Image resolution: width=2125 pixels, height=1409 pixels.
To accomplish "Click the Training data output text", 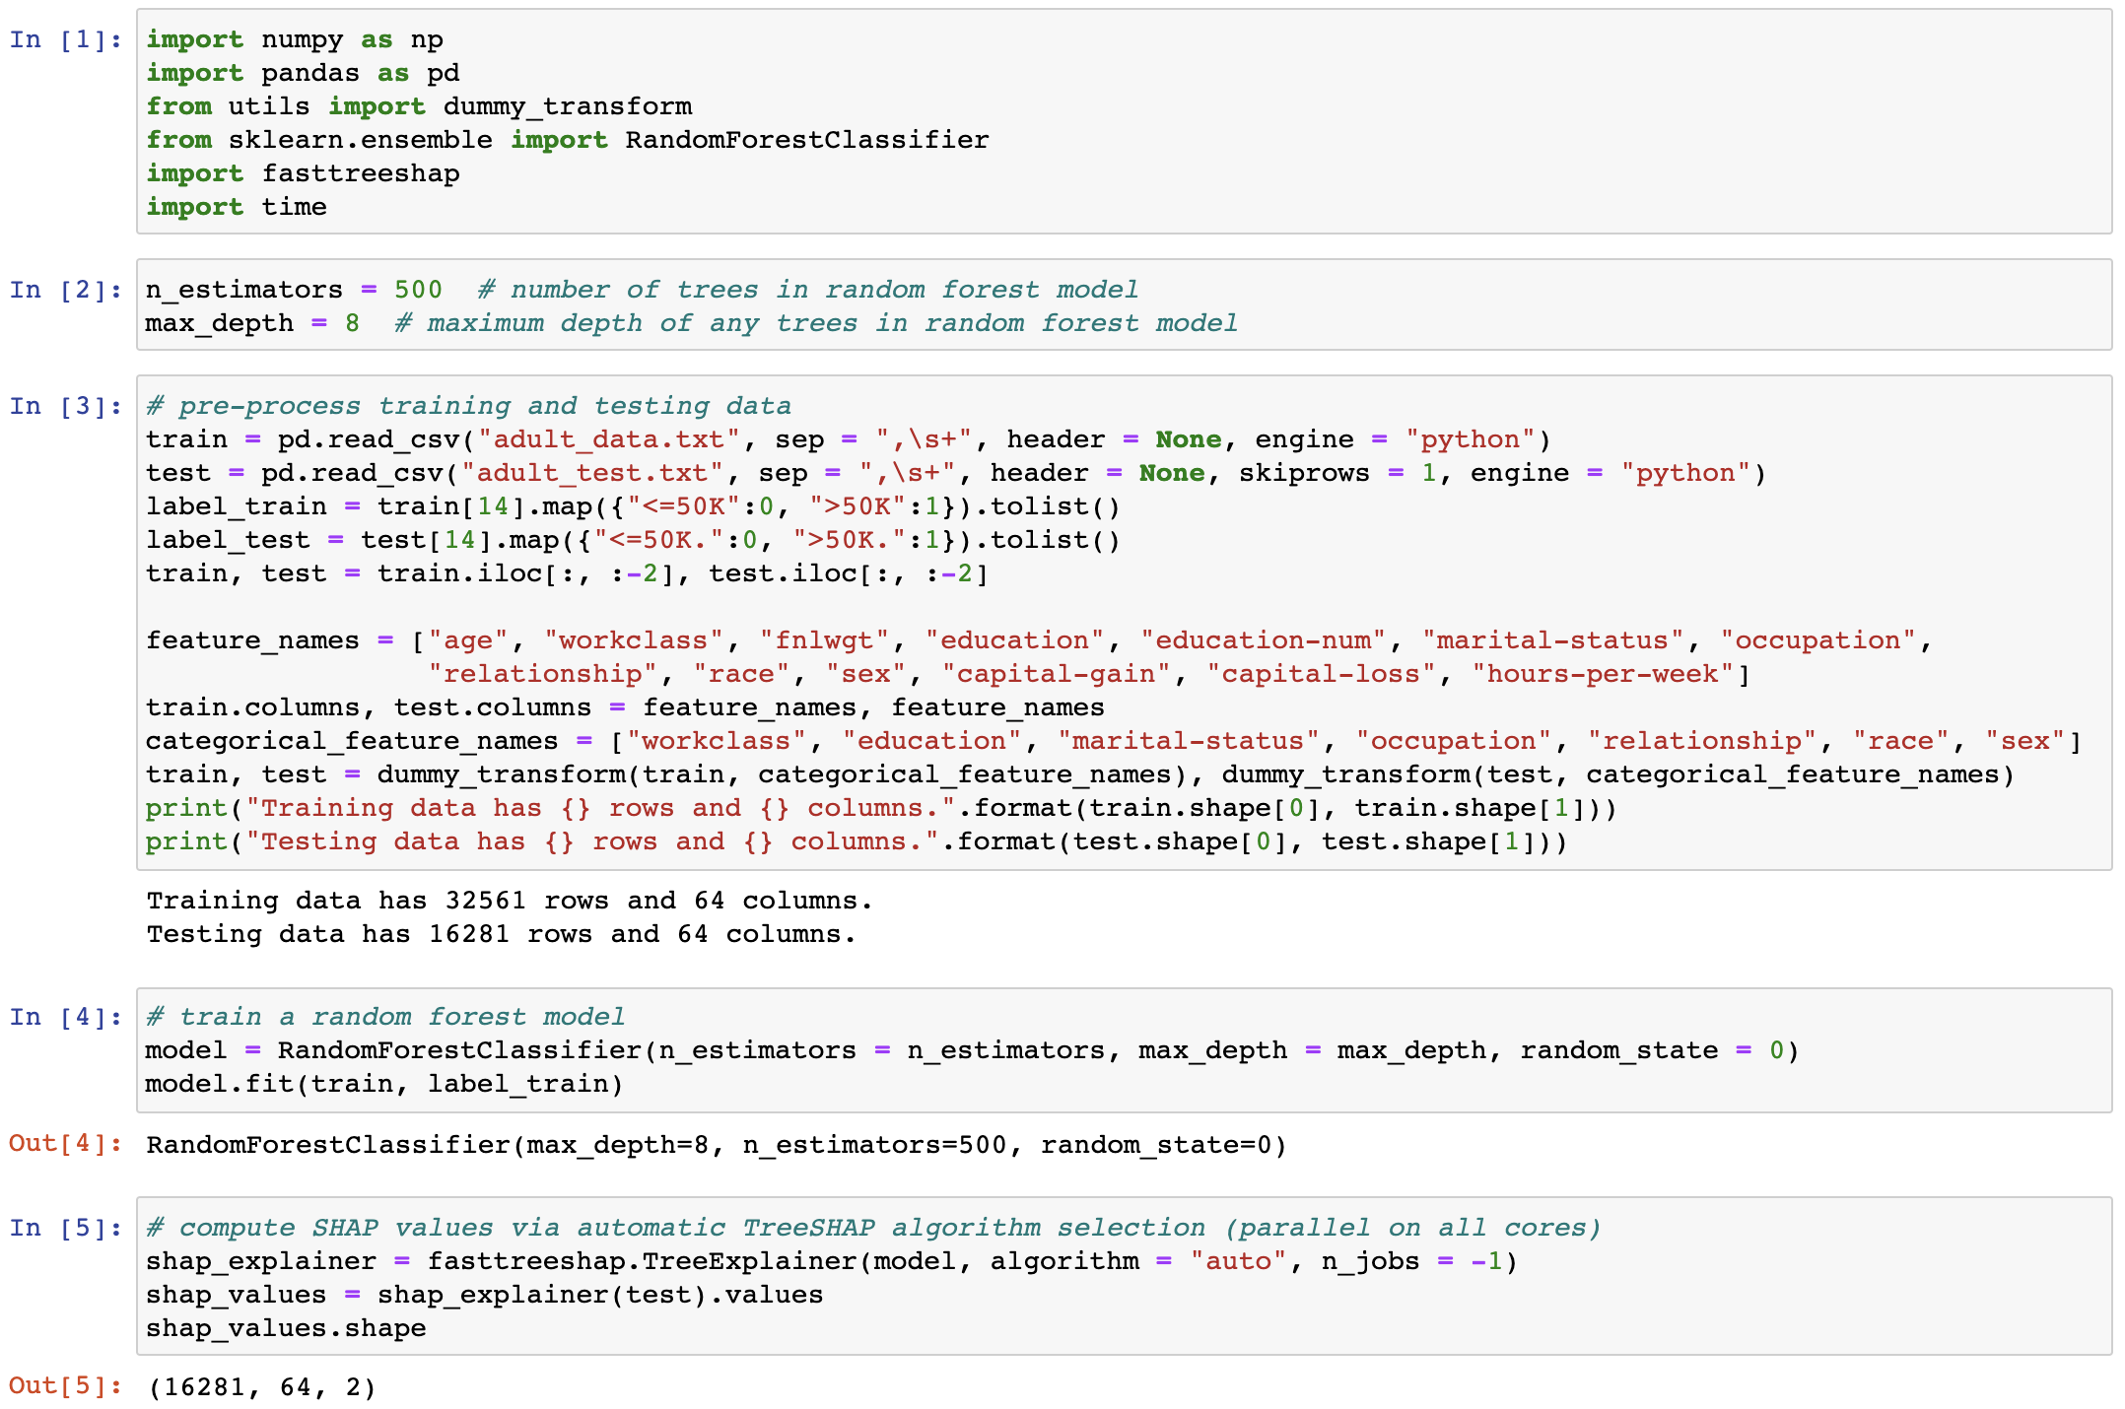I will (509, 901).
